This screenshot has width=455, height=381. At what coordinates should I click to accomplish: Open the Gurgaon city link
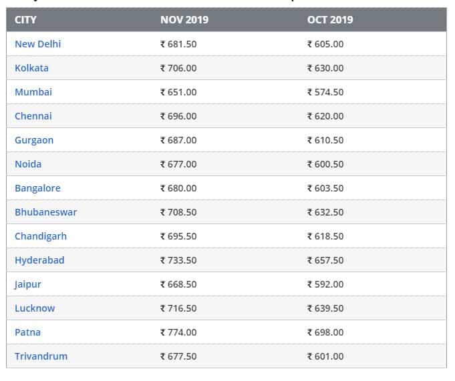click(x=34, y=140)
